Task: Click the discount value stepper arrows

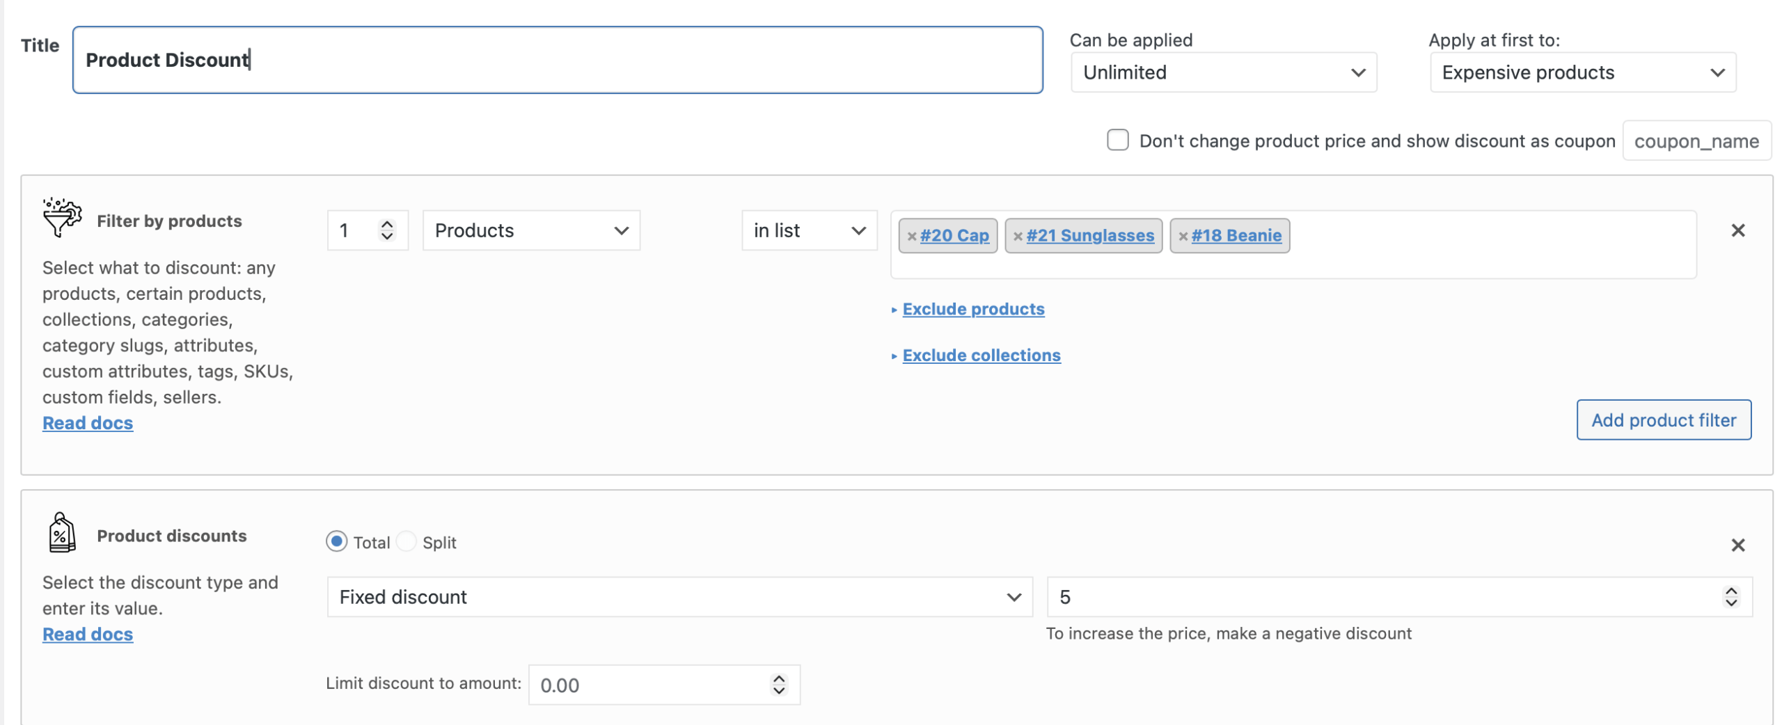Action: tap(1730, 597)
